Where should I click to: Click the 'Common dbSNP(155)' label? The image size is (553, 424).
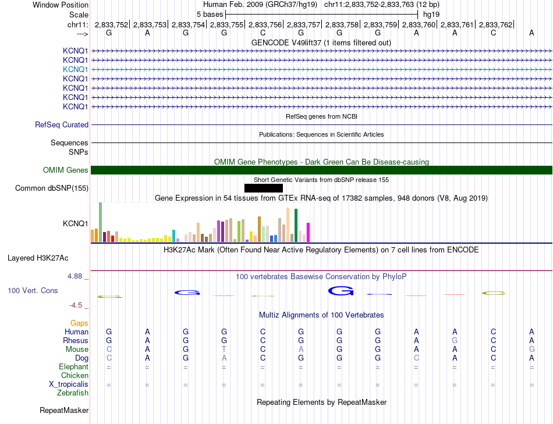pos(51,188)
